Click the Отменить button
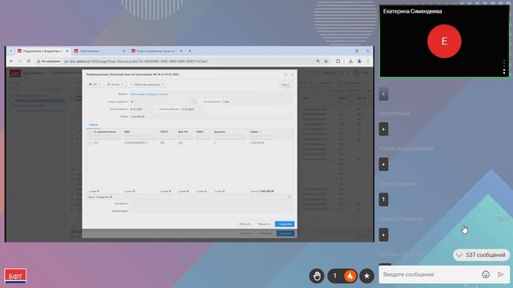The height and width of the screenshot is (288, 513). pos(244,224)
